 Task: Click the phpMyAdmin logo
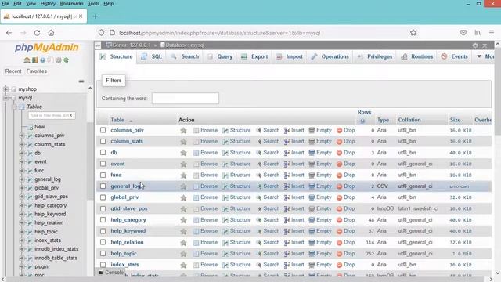click(x=47, y=47)
